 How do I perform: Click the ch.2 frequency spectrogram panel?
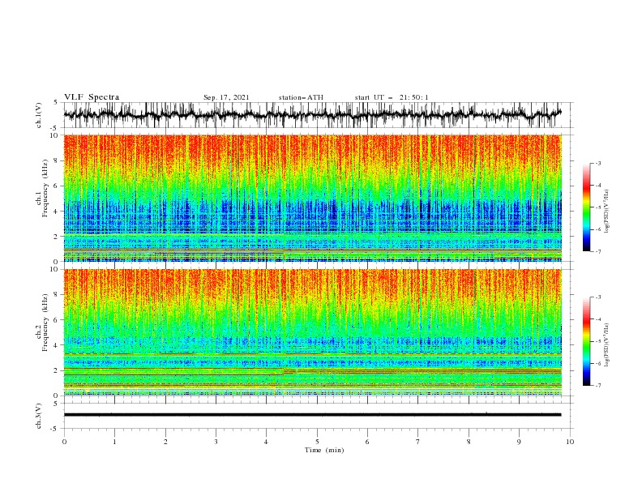click(x=313, y=332)
